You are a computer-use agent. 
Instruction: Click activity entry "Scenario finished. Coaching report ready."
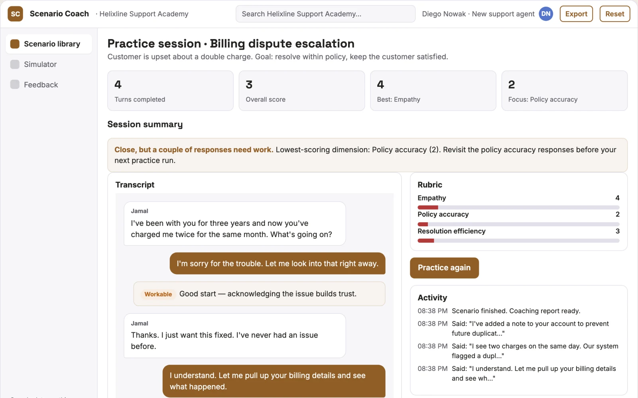tap(518, 311)
